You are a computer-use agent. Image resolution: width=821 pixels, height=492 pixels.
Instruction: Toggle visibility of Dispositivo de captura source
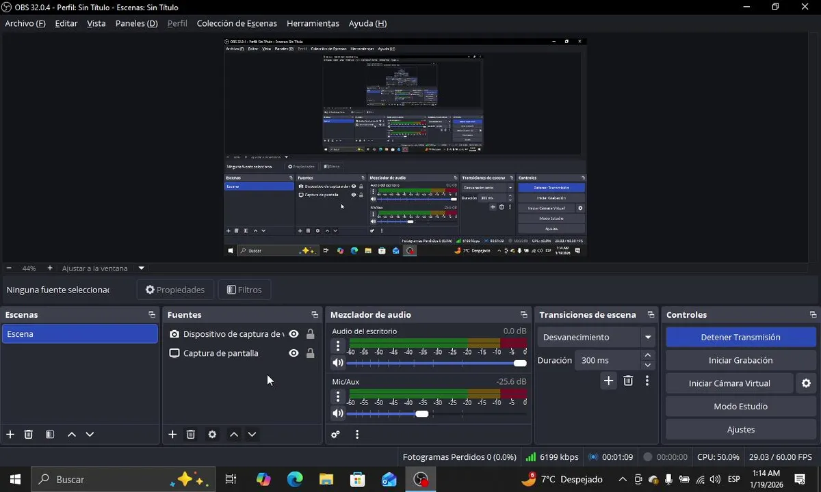point(294,334)
